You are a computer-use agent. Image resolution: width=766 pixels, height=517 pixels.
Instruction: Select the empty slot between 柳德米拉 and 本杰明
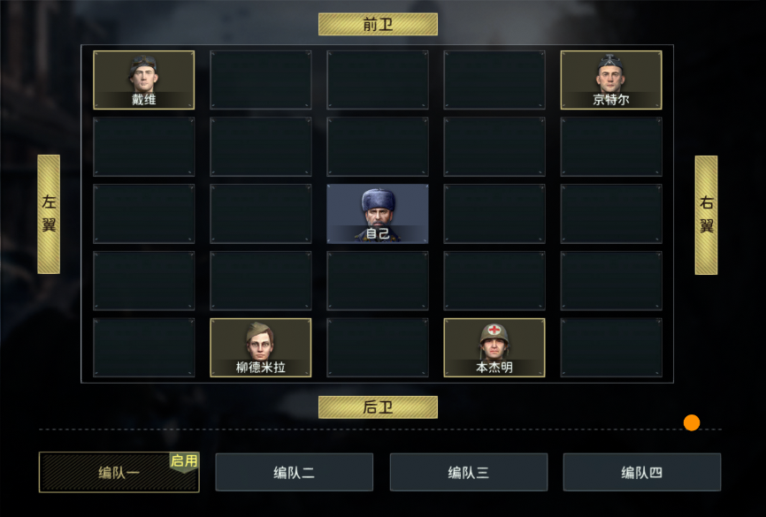[x=378, y=347]
